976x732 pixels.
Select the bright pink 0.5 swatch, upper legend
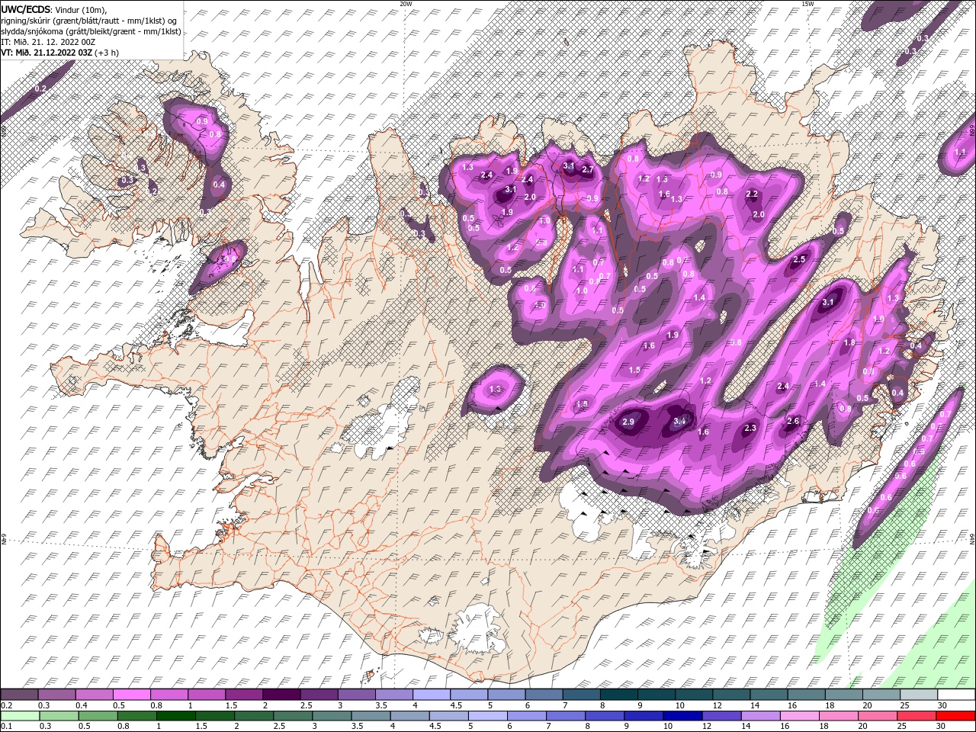[131, 695]
